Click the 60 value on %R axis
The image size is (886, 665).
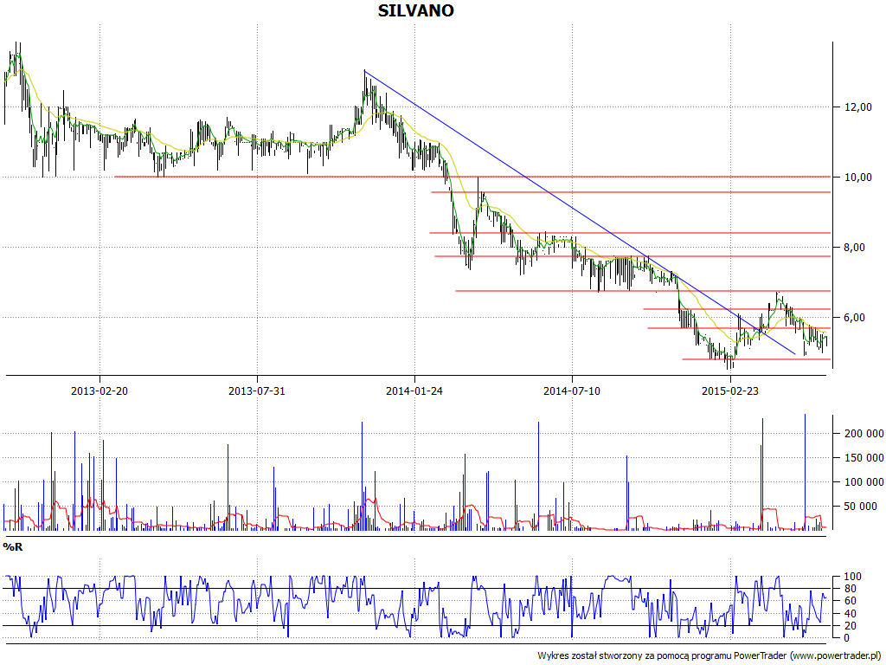(849, 601)
